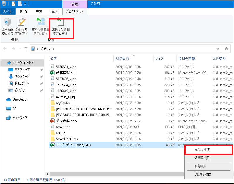
Task: Open ピクチャ in navigation pane
Action: click(20, 90)
